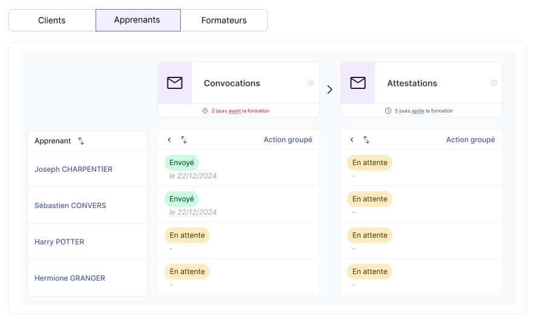
Task: Sort the Attestations status column
Action: (366, 140)
